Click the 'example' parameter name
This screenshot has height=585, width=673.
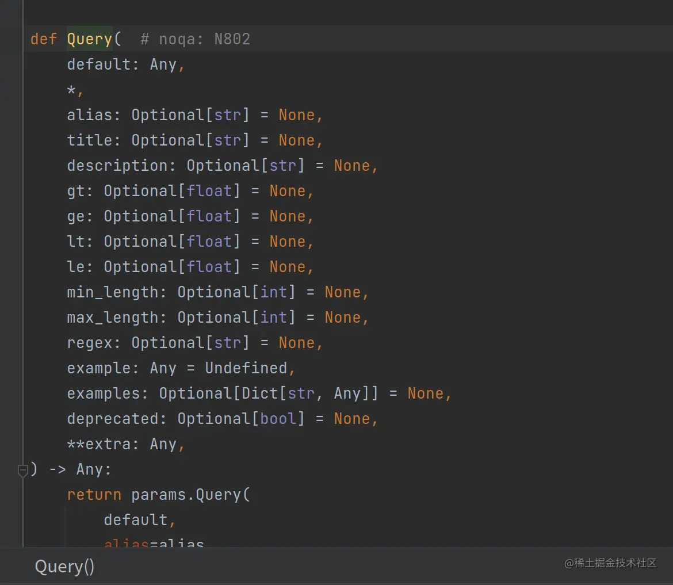coord(99,368)
